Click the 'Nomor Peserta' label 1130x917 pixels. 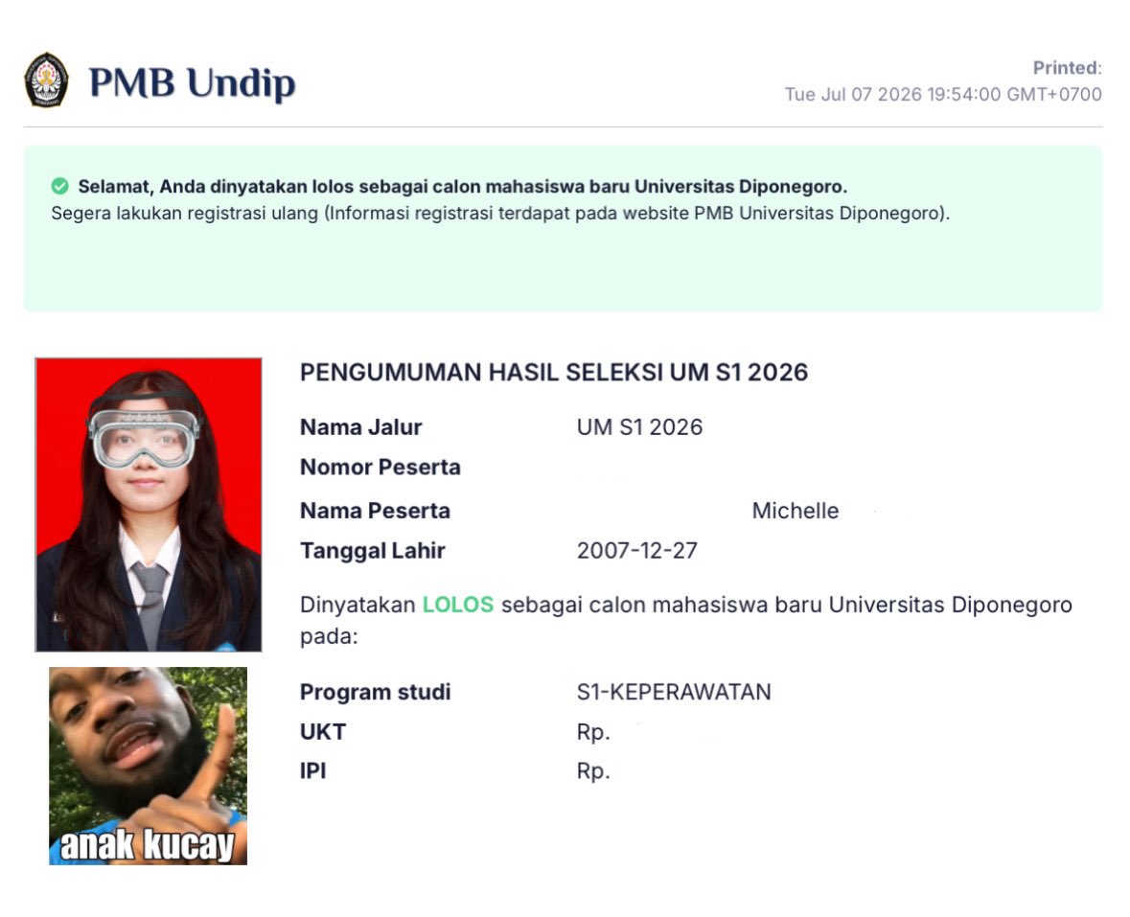[x=380, y=467]
